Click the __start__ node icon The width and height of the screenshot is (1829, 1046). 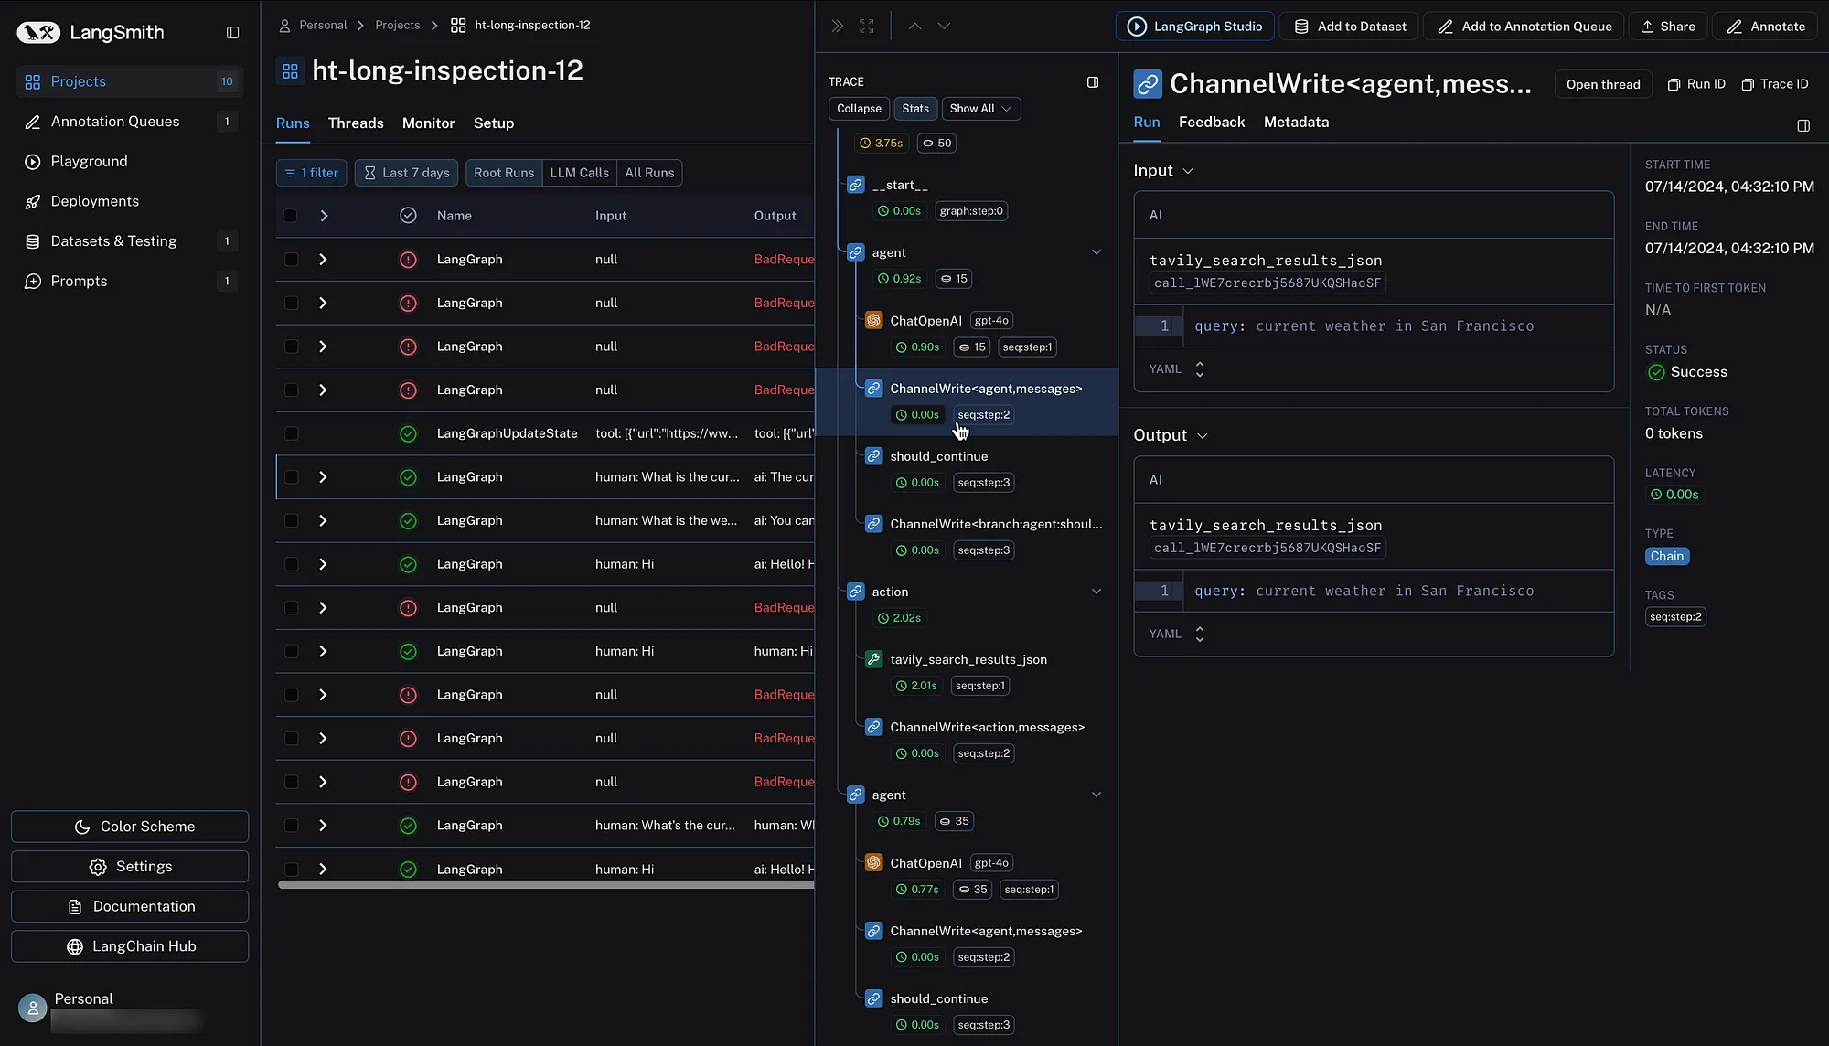pos(855,185)
